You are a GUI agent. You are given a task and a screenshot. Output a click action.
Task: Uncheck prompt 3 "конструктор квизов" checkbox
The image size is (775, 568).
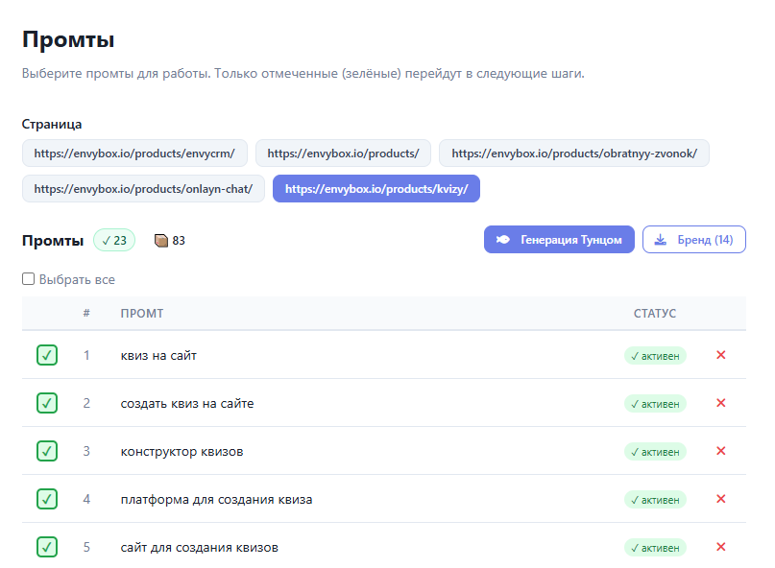[x=46, y=451]
